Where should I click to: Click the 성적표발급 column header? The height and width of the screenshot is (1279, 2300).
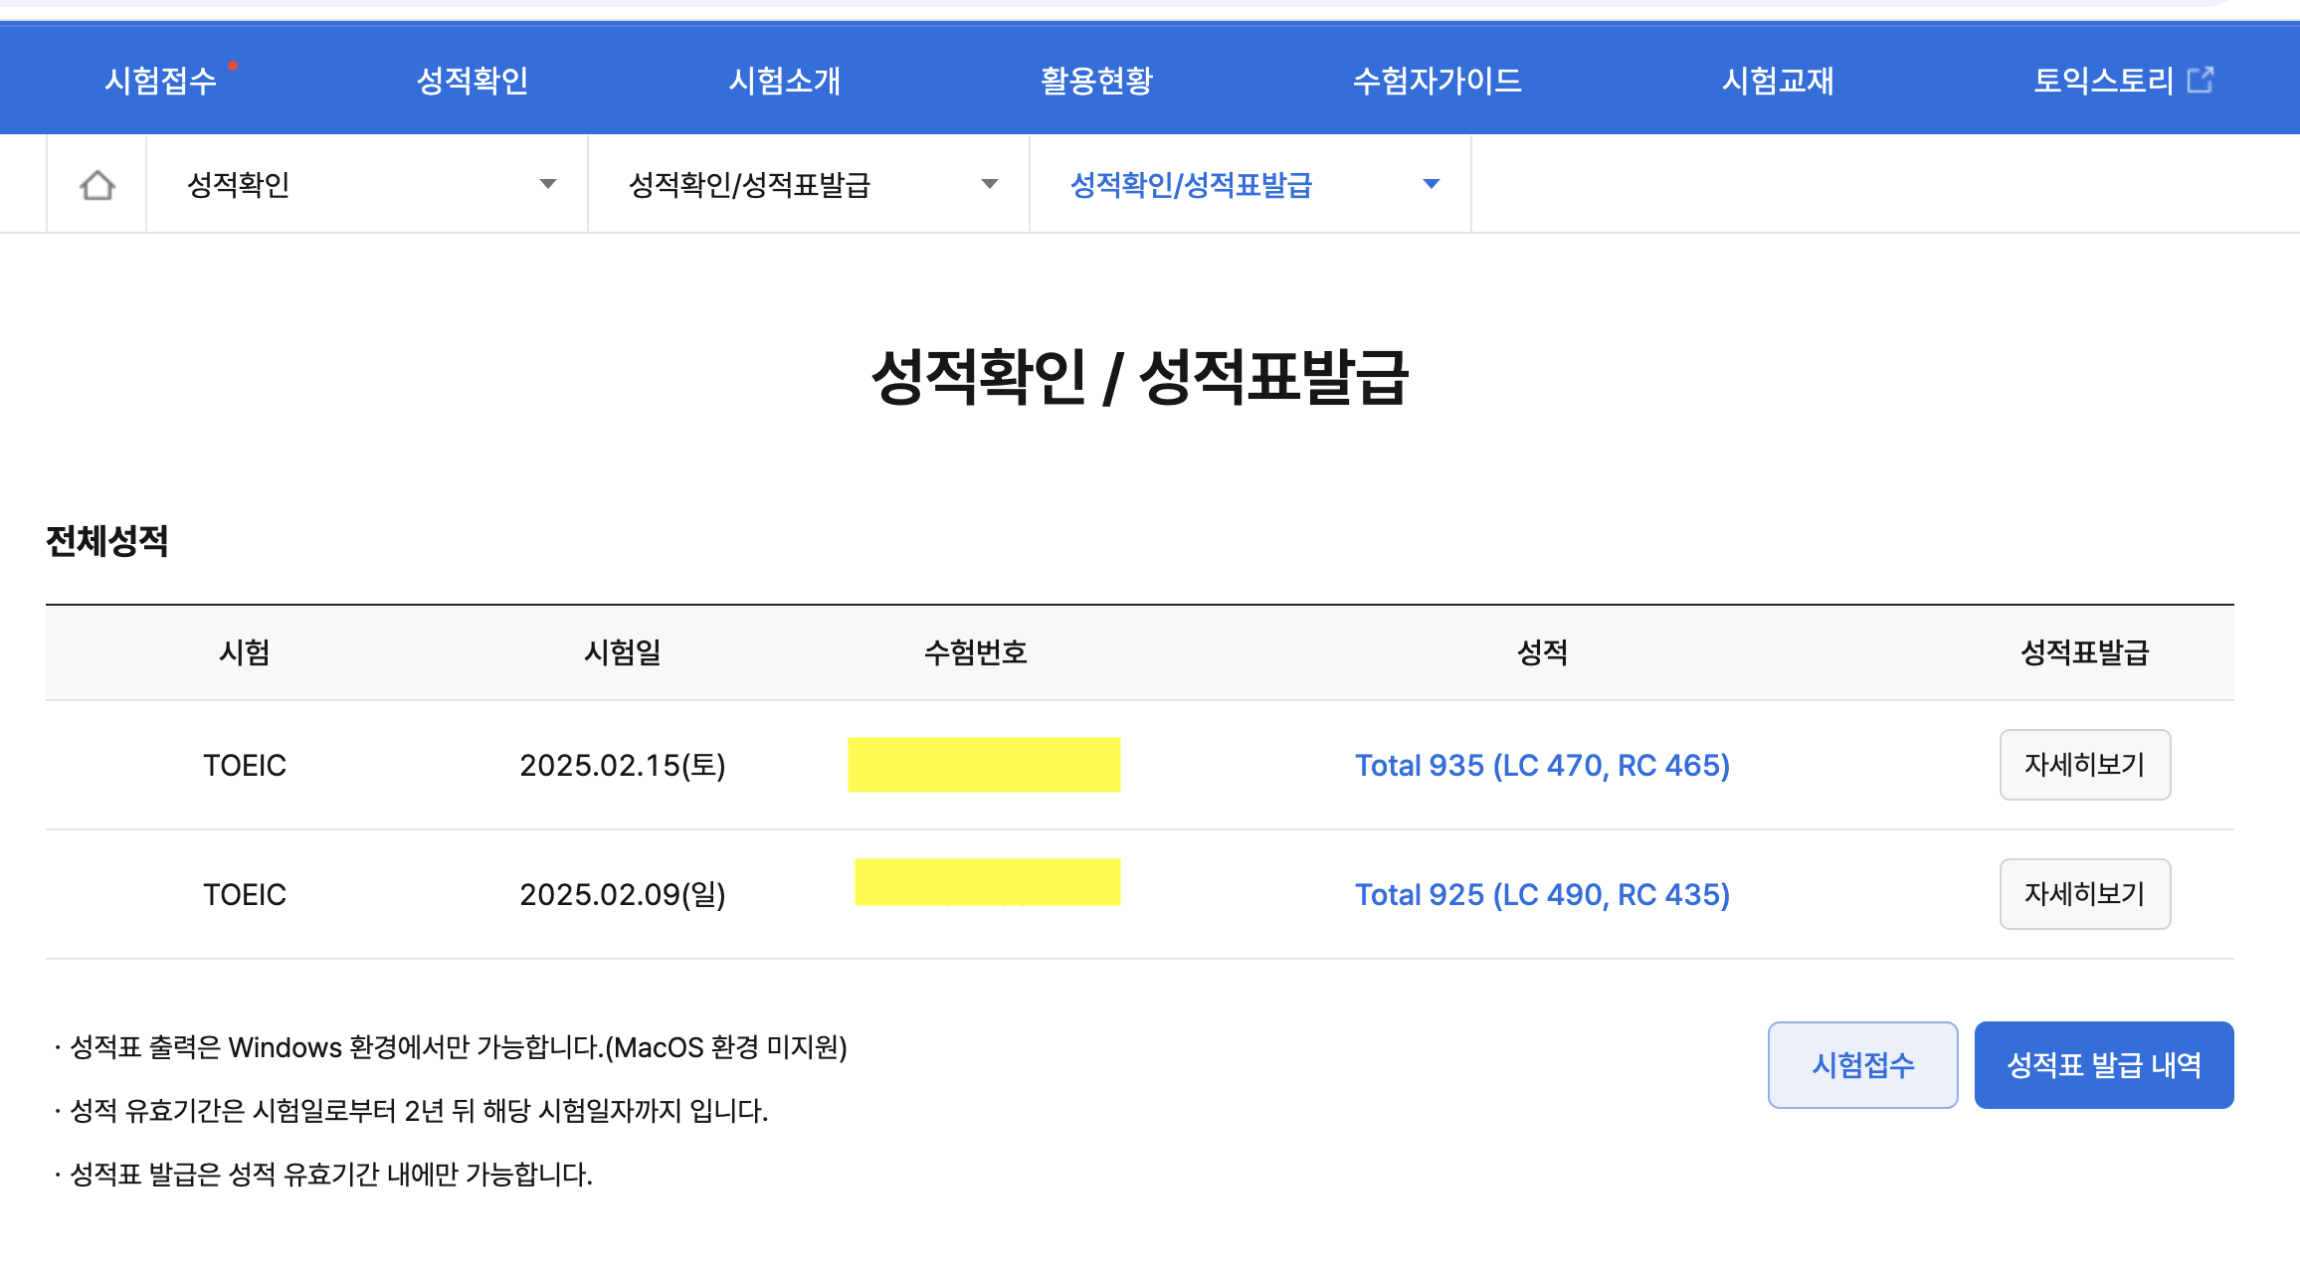coord(2085,652)
